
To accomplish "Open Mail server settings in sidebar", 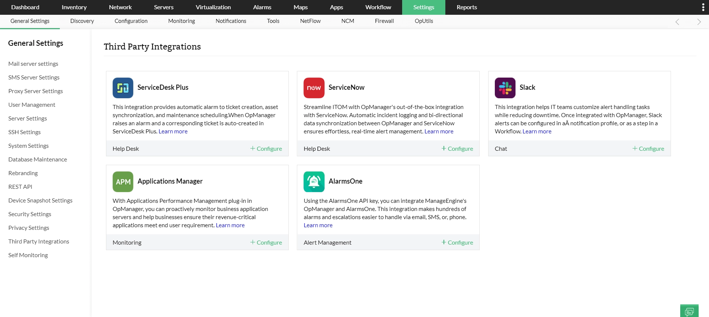I will 33,64.
